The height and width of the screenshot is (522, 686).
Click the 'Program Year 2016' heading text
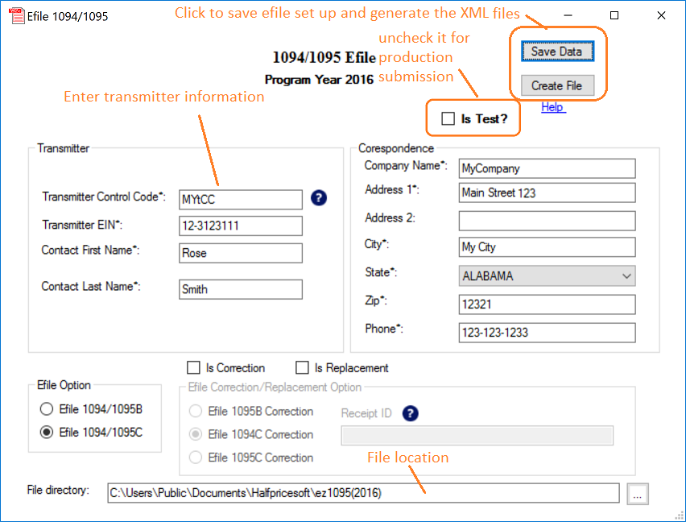(x=319, y=80)
